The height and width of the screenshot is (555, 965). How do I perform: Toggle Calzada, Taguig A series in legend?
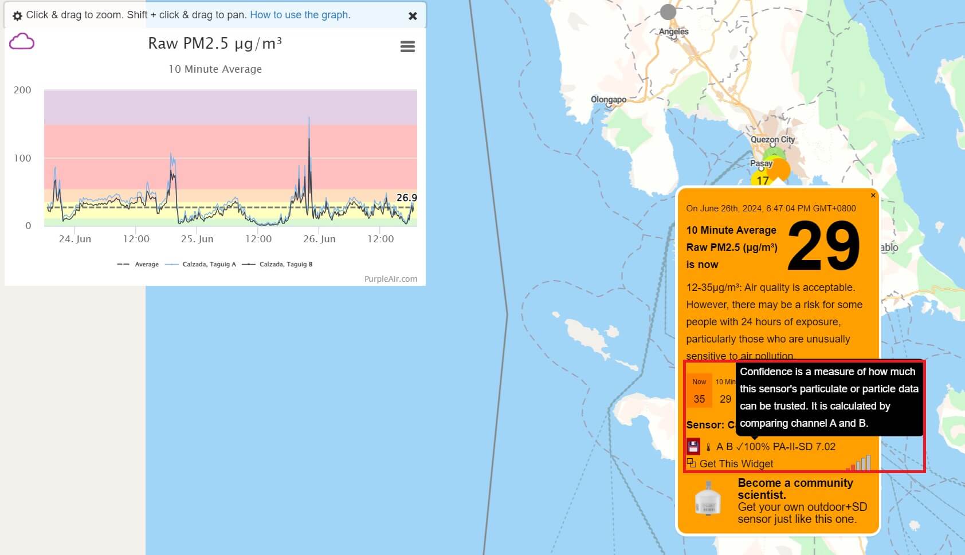(x=201, y=264)
